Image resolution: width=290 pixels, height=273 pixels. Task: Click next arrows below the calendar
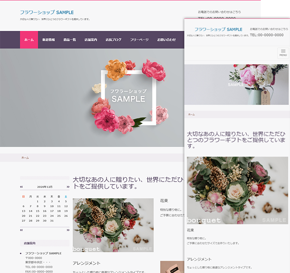click(67, 230)
